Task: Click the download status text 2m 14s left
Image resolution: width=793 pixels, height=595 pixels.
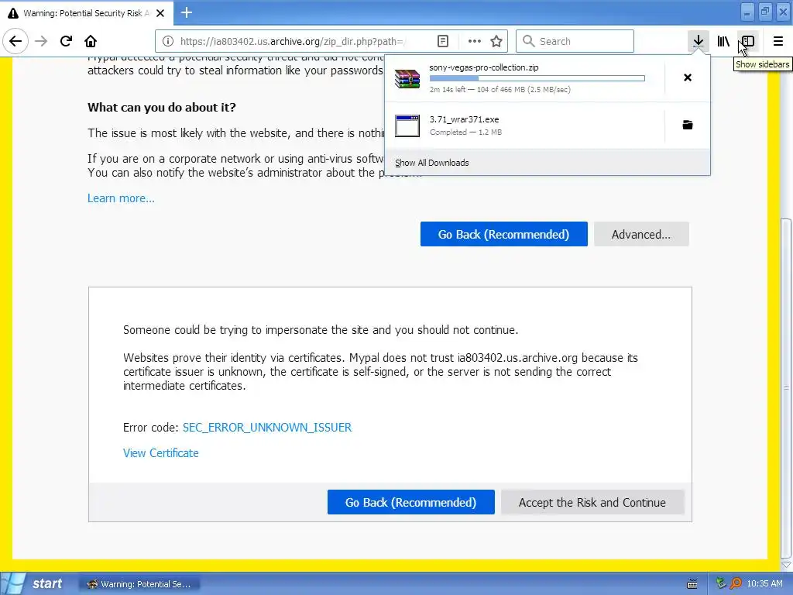Action: click(499, 90)
